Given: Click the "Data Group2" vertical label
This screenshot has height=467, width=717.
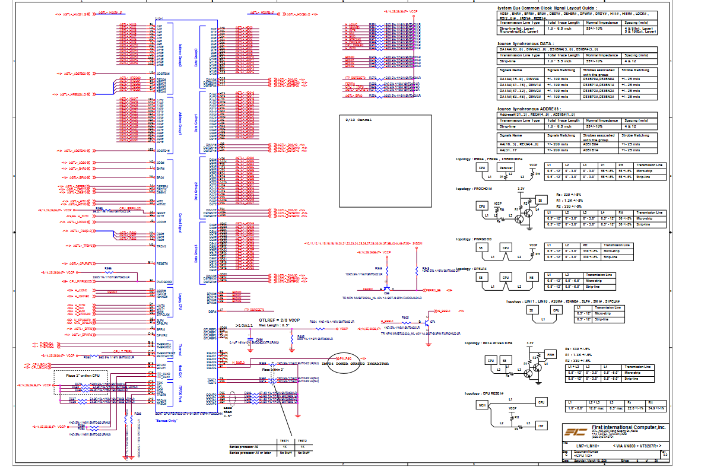Looking at the screenshot, I should point(196,190).
